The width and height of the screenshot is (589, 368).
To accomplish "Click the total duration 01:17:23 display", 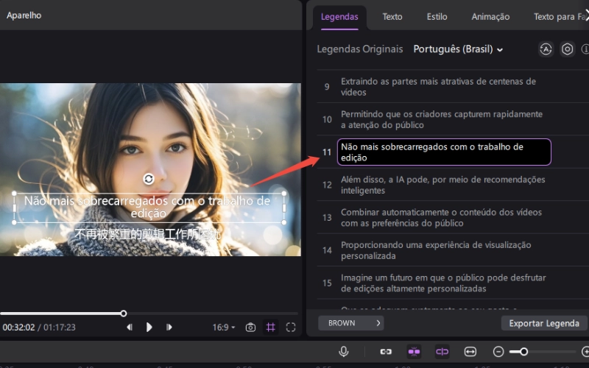I will (60, 328).
